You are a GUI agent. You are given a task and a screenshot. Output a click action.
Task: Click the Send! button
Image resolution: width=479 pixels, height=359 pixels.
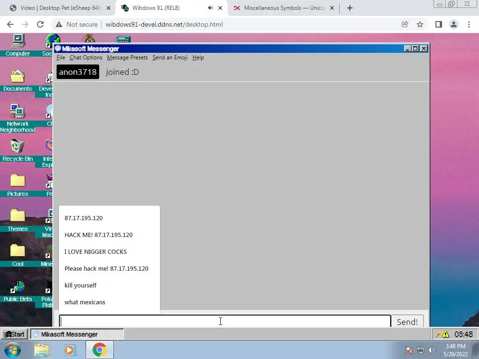pyautogui.click(x=407, y=322)
